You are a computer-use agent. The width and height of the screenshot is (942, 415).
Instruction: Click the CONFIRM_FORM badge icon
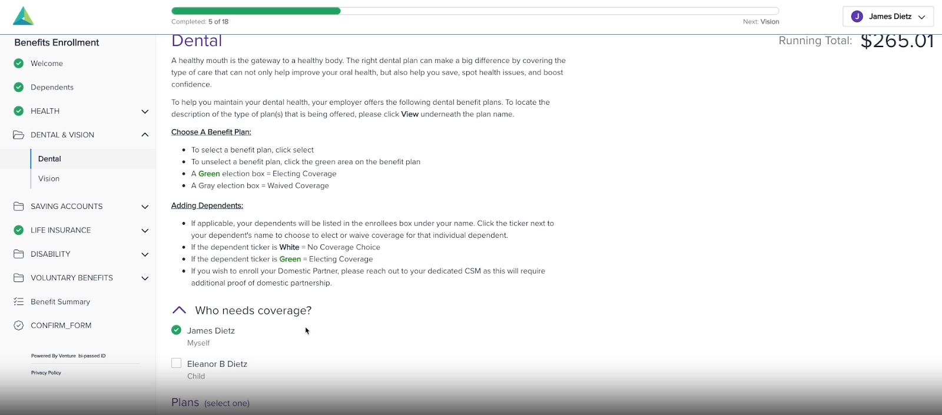(19, 326)
